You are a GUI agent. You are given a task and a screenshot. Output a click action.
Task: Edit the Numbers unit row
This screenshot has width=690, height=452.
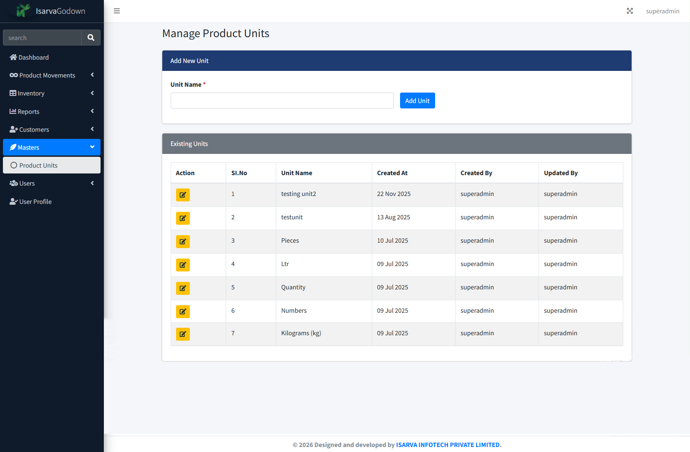click(x=183, y=311)
